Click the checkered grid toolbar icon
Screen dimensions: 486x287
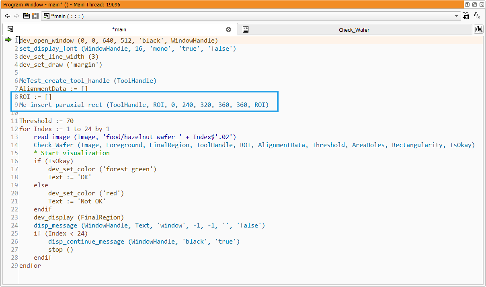[35, 16]
